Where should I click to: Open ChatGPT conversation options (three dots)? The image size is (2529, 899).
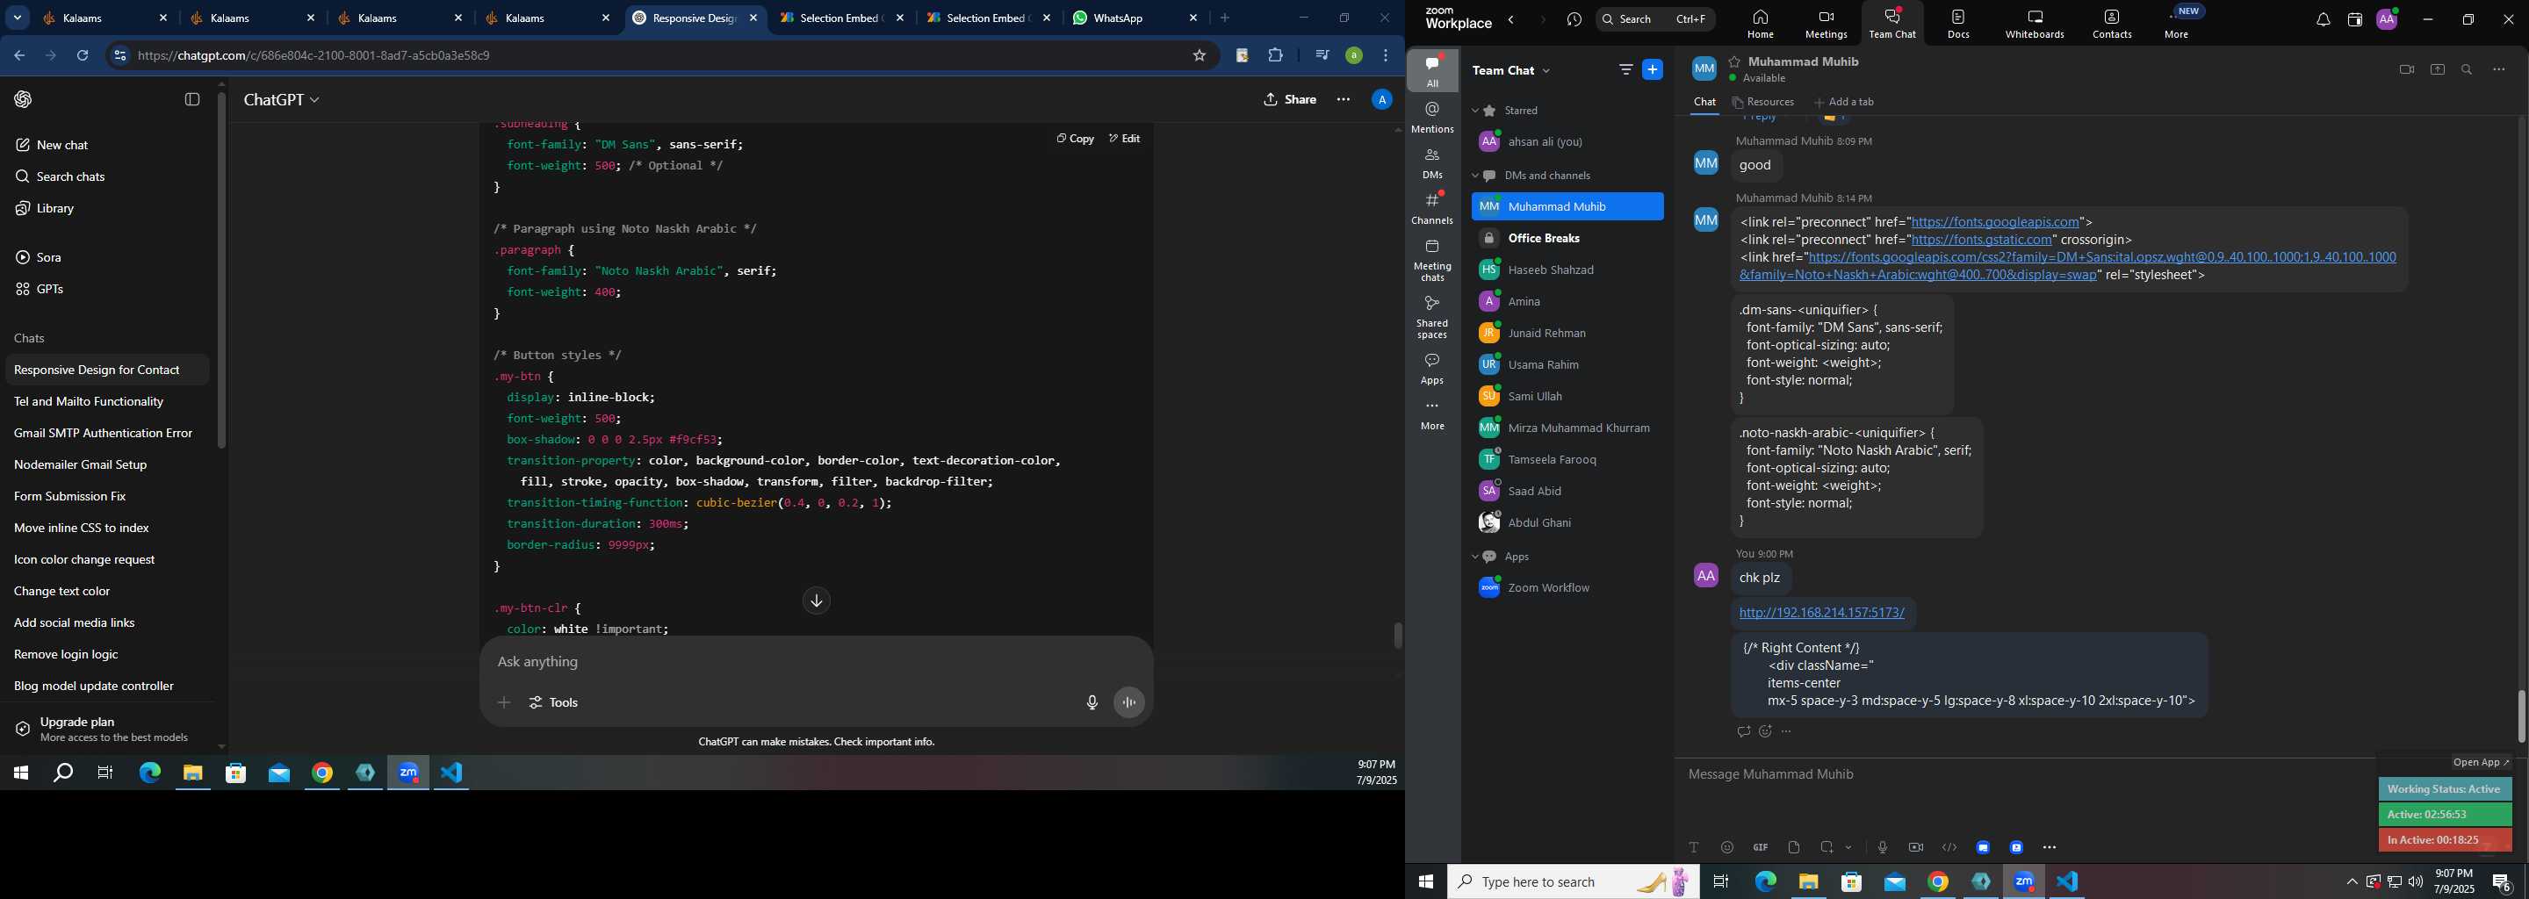click(x=1343, y=99)
